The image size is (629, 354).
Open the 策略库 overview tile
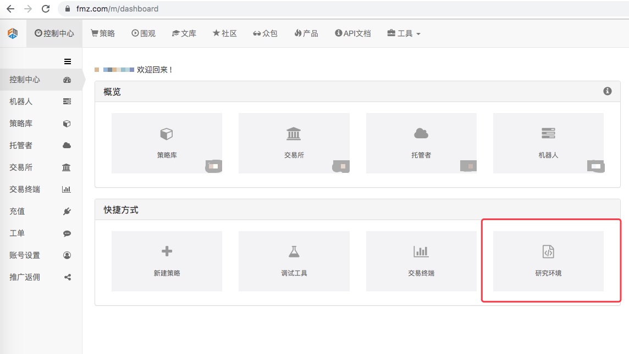click(x=167, y=143)
